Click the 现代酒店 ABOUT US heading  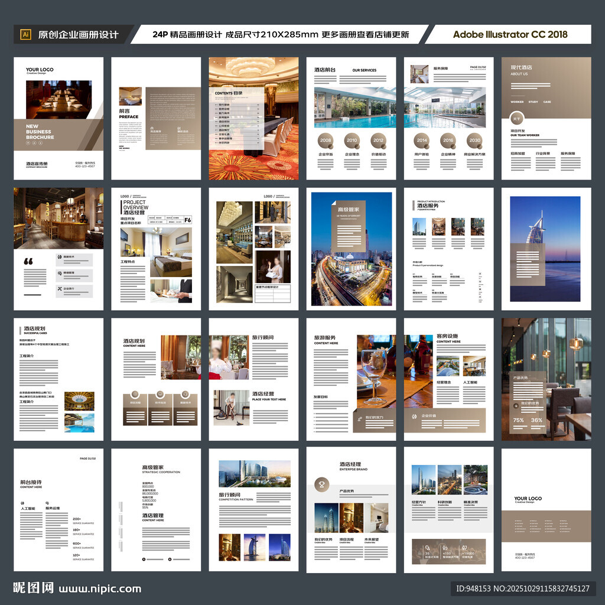521,70
